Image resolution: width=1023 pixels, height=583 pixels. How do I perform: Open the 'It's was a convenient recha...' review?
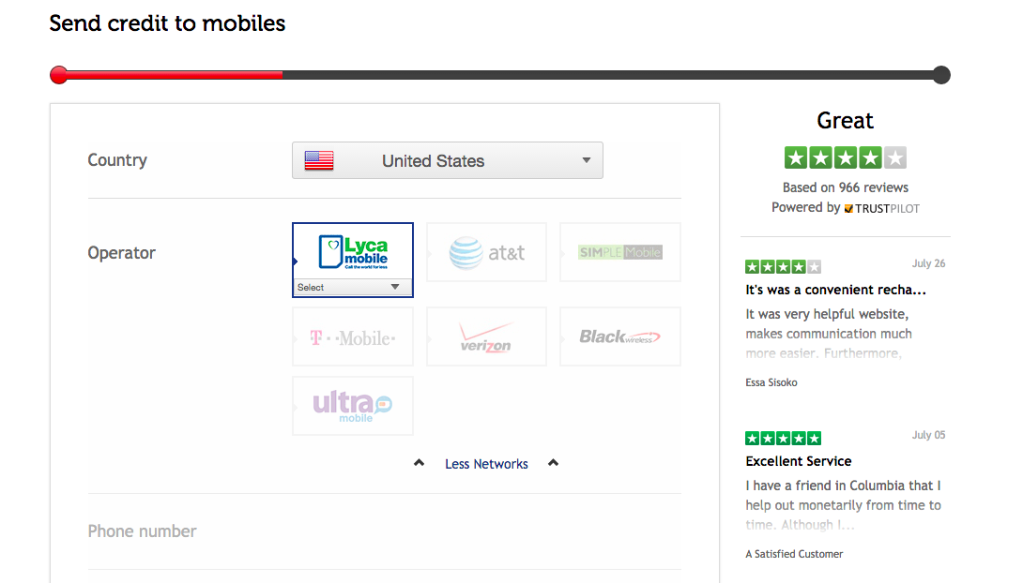point(835,290)
